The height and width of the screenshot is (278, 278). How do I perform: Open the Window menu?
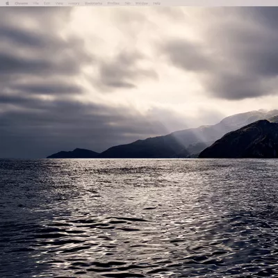(142, 3)
